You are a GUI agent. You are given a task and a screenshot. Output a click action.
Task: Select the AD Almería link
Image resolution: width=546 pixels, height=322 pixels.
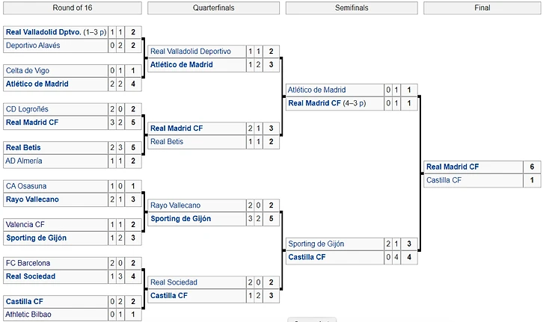(25, 161)
